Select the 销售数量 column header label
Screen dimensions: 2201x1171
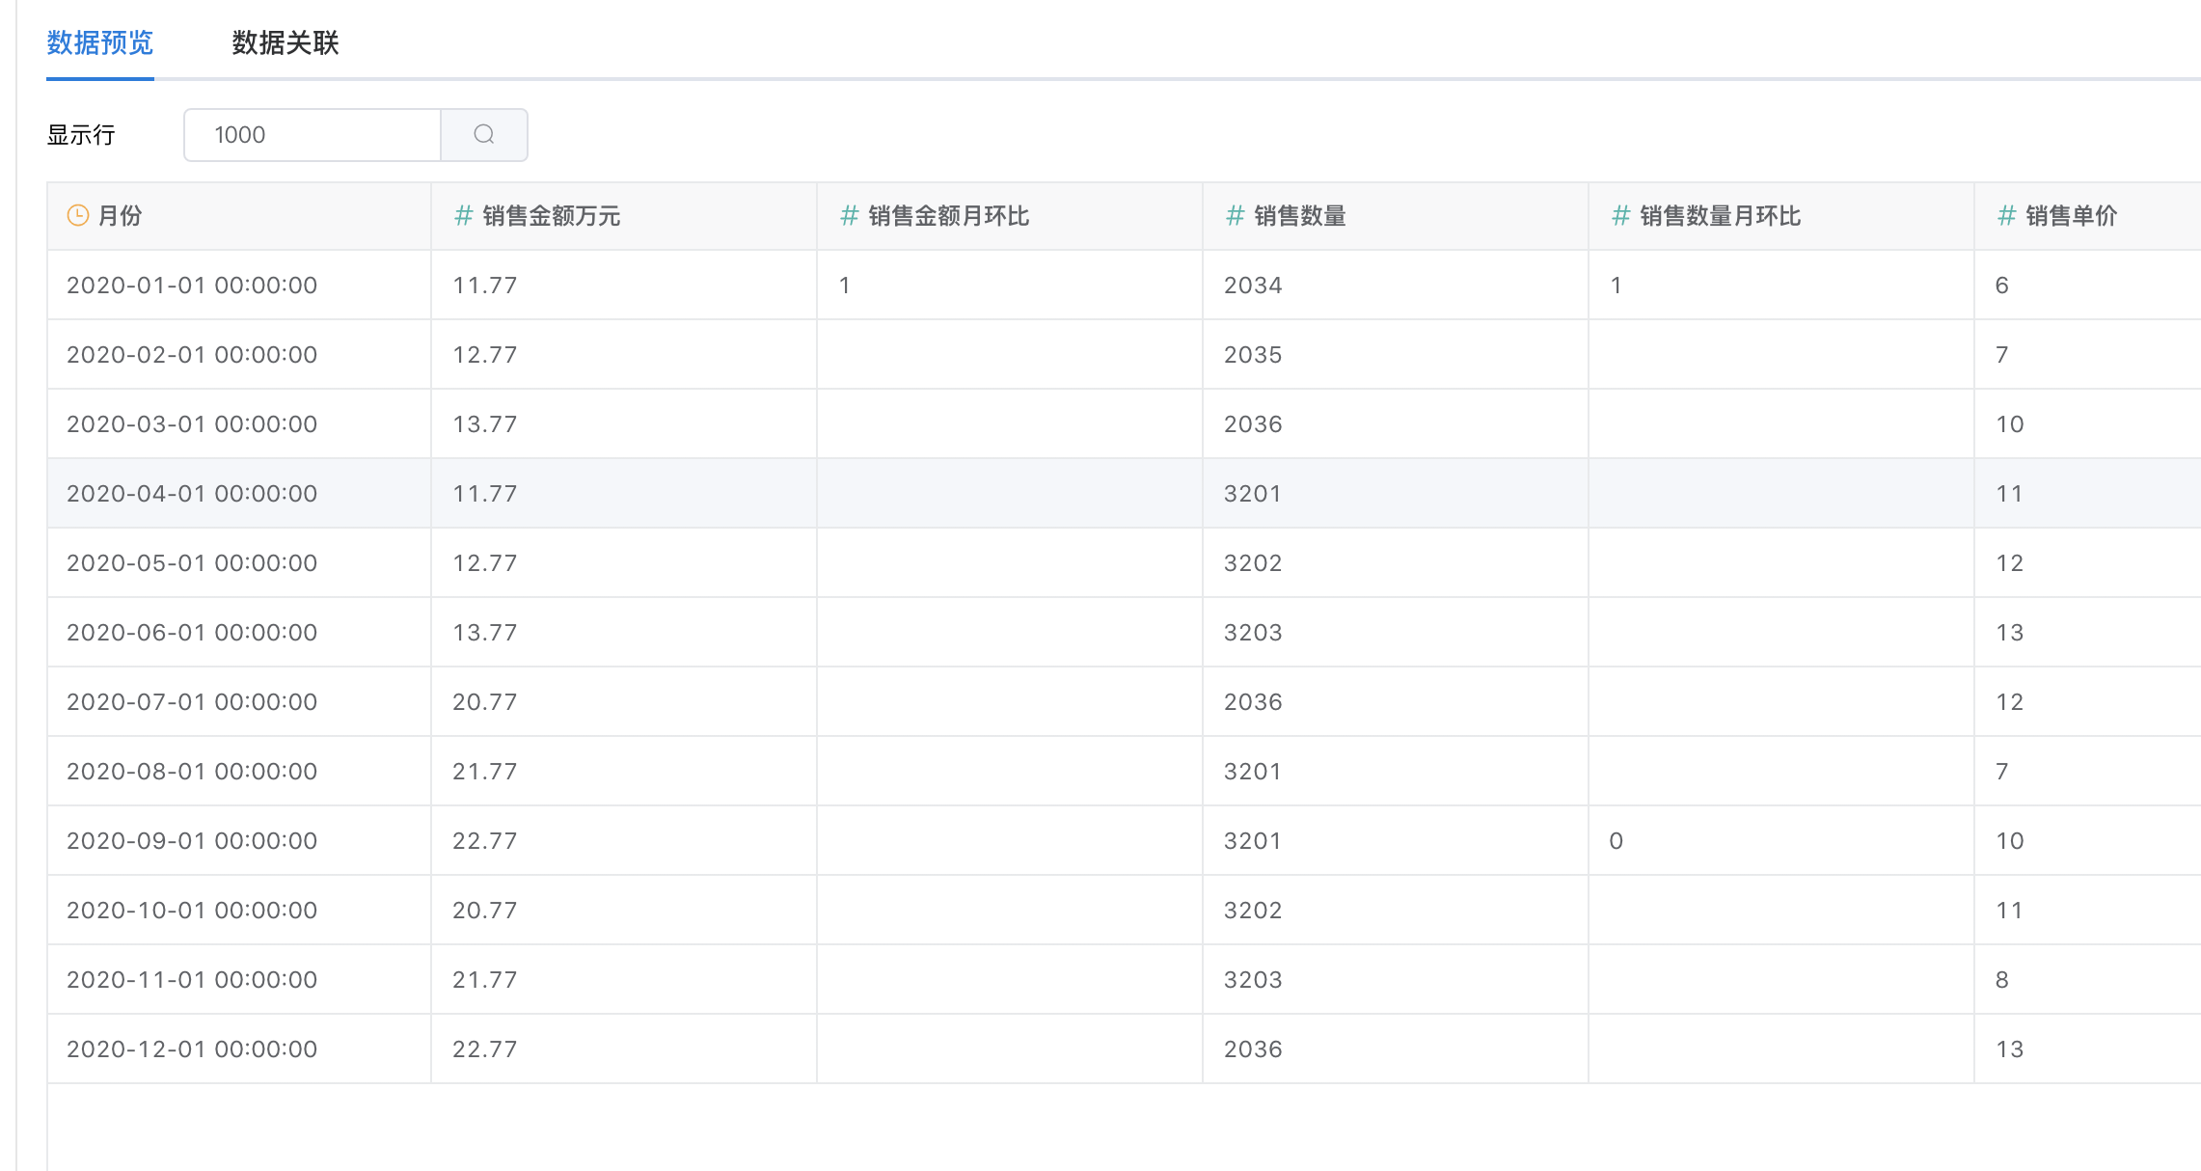[1300, 215]
